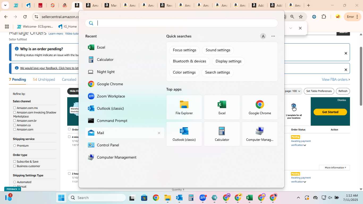The image size is (363, 204).
Task: Open Outlook (classic) from Recent list
Action: tap(125, 108)
